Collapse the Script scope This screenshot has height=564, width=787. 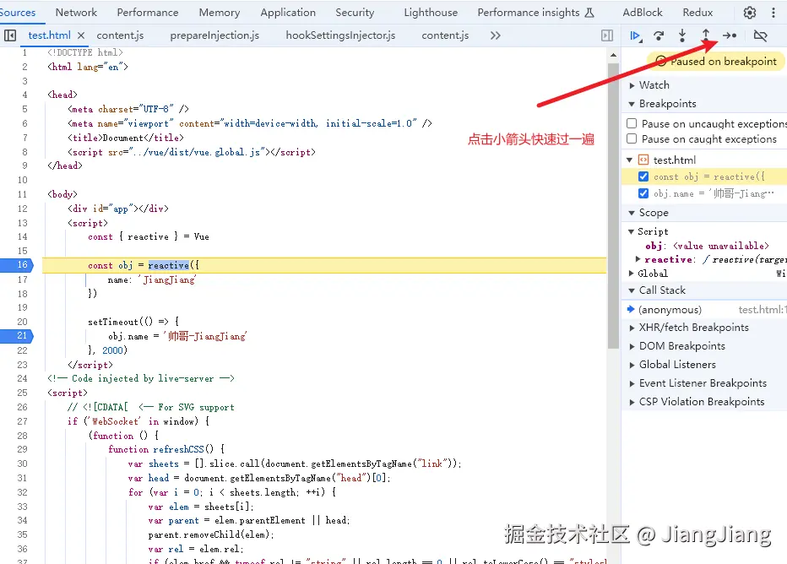(x=632, y=231)
